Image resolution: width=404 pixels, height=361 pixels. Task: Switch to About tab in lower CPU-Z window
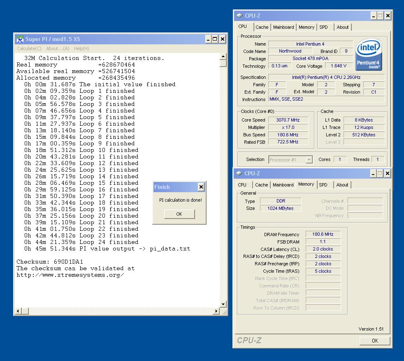pyautogui.click(x=342, y=185)
